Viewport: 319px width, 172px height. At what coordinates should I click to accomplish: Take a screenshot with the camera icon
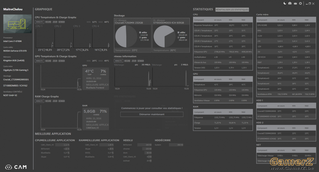click(x=290, y=3)
